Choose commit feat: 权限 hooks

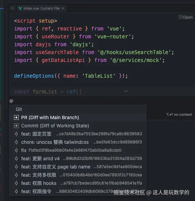tap(78, 183)
